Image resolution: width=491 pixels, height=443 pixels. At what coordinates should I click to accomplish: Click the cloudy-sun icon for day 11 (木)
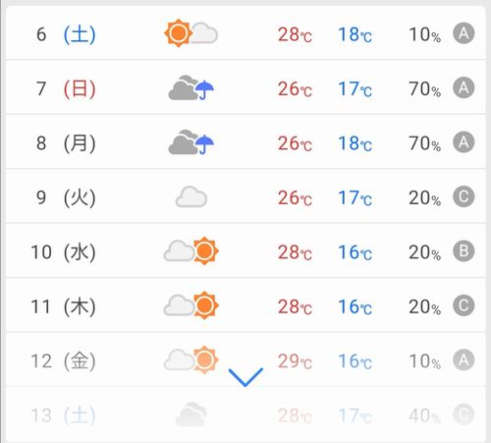[x=191, y=305]
